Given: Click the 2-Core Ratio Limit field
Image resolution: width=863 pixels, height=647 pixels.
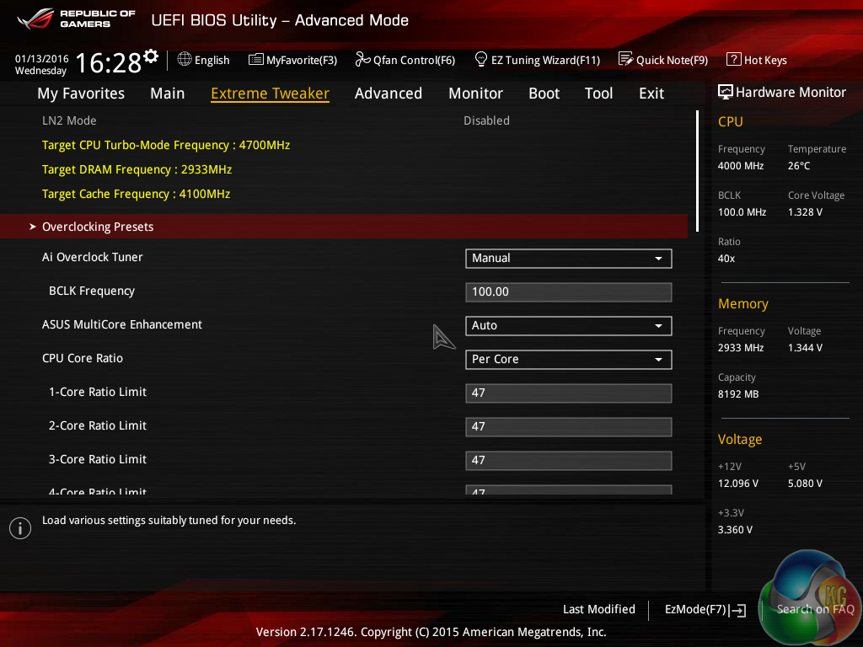Looking at the screenshot, I should click(x=569, y=426).
